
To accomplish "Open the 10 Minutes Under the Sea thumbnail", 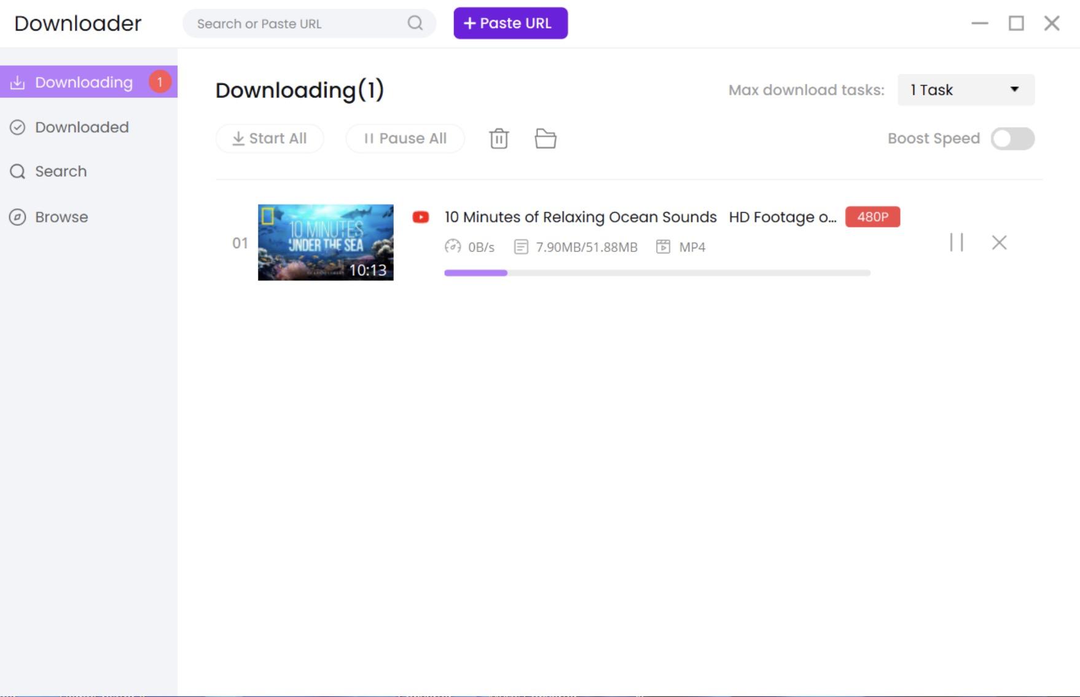I will pos(326,243).
